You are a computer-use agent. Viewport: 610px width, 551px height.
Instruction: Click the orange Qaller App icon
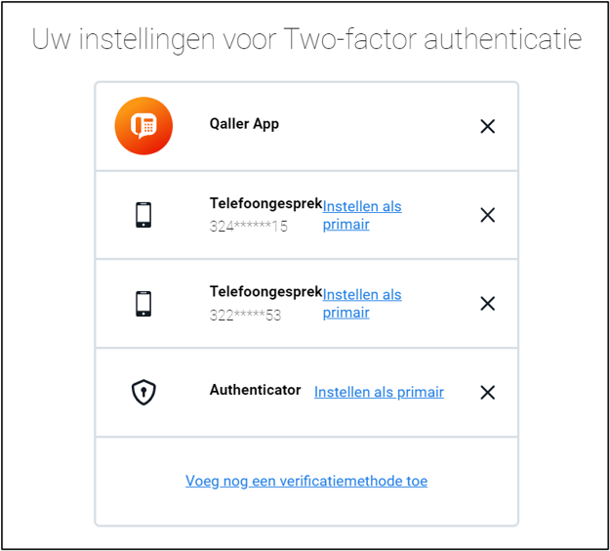click(x=143, y=126)
